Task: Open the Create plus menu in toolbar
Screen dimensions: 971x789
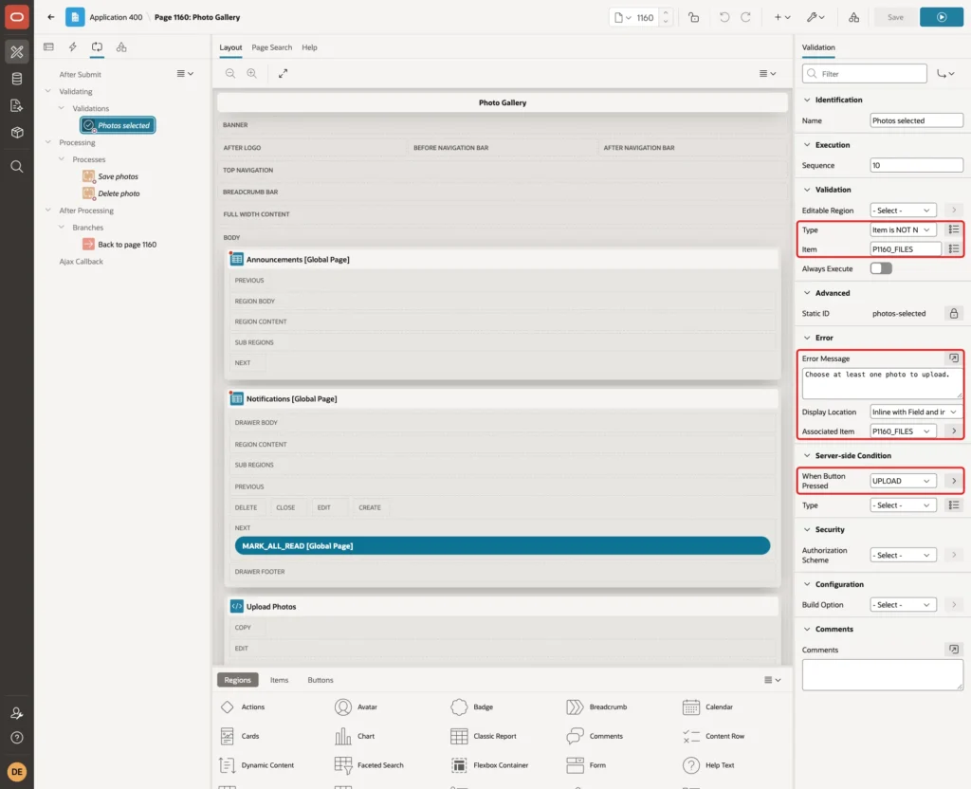Action: (x=781, y=17)
